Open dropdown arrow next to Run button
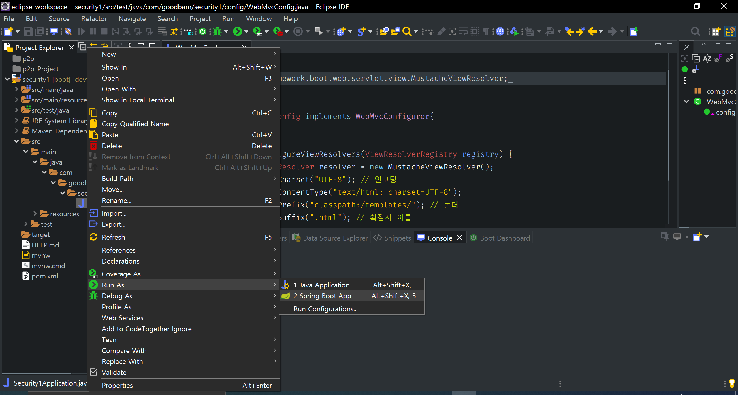 pos(246,31)
